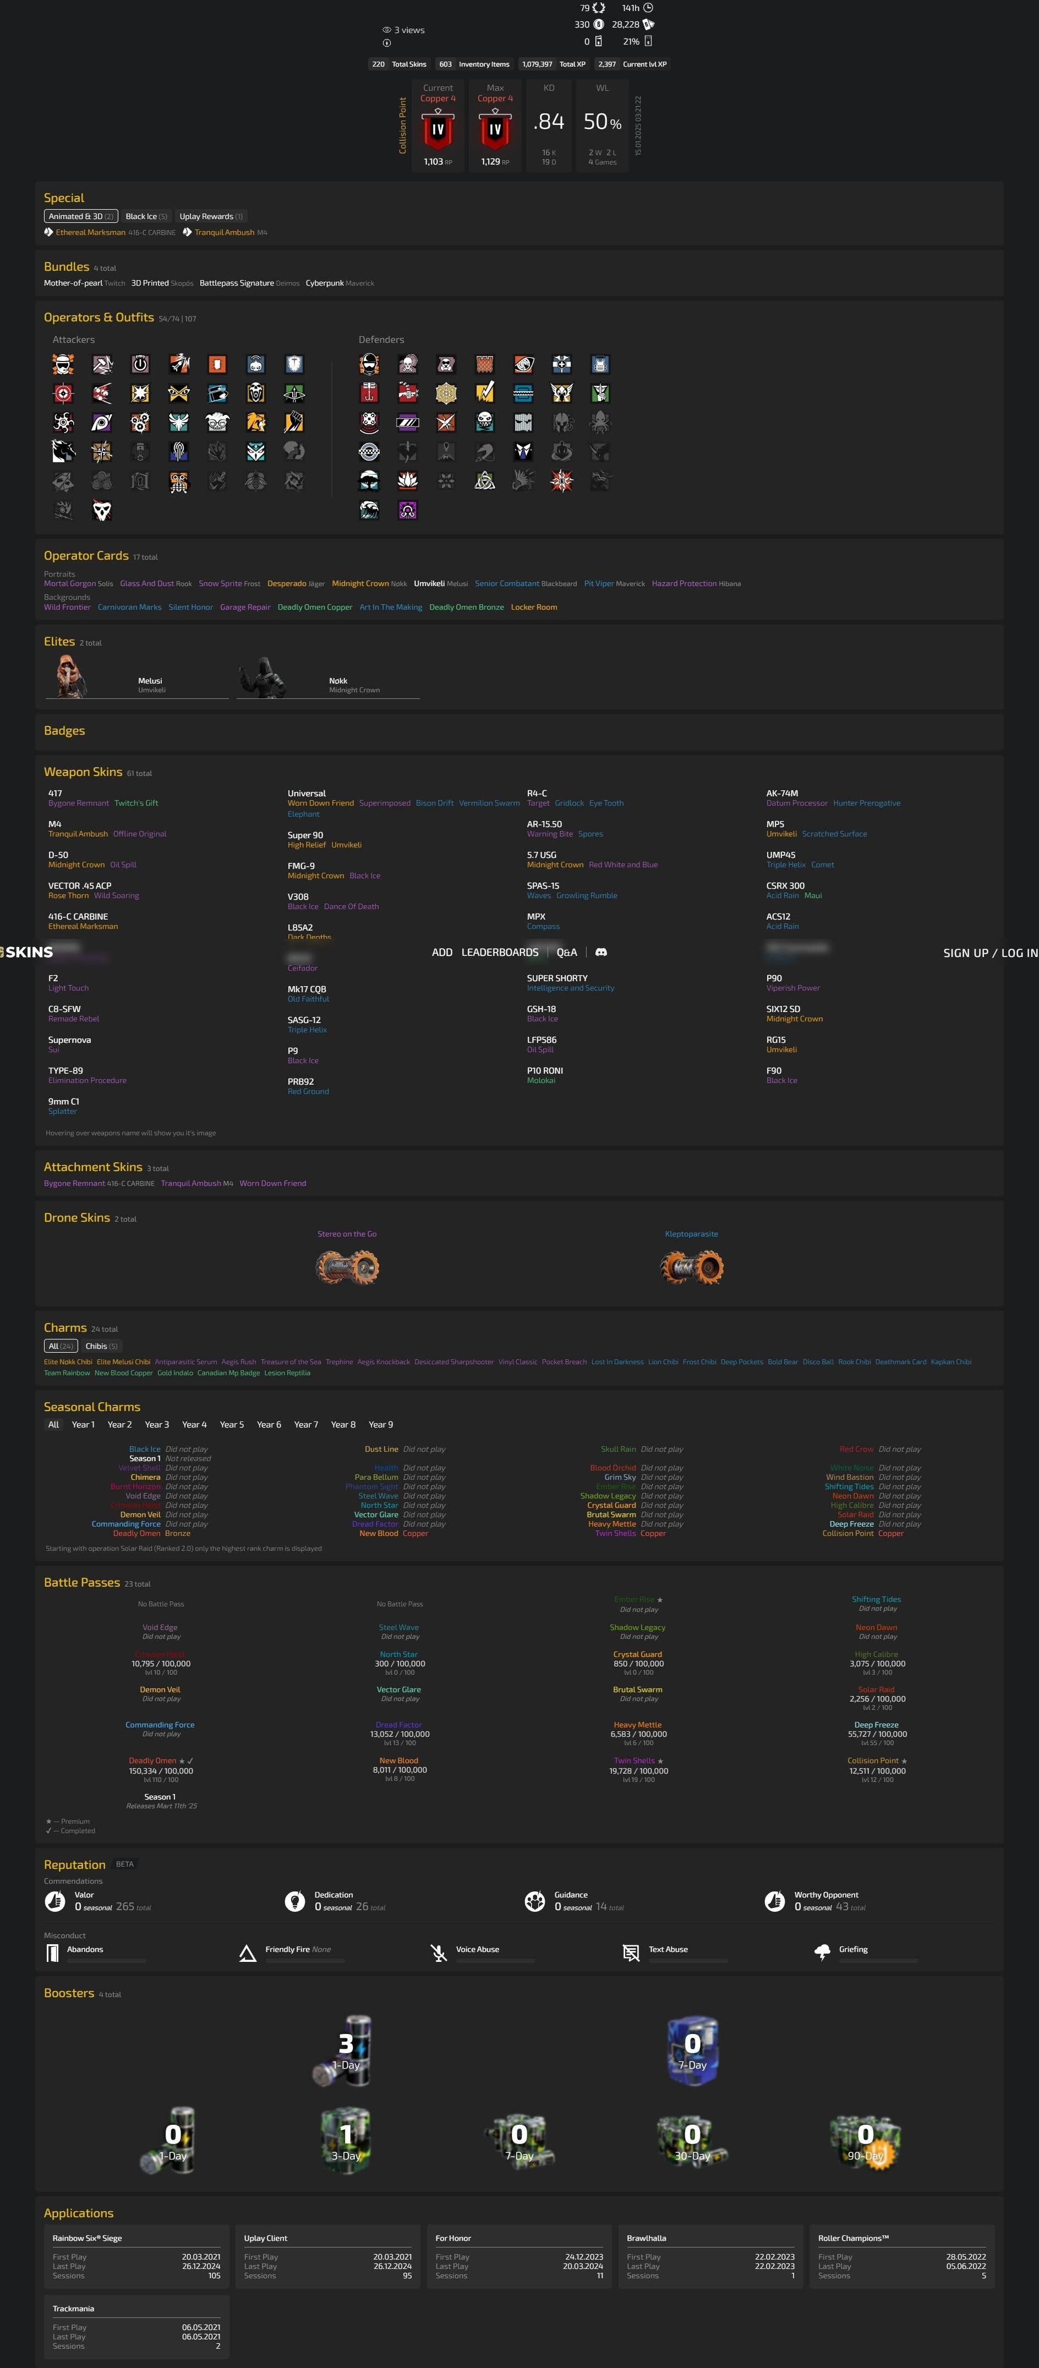The height and width of the screenshot is (2368, 1039).
Task: Click the profile info icon under views
Action: [x=386, y=43]
